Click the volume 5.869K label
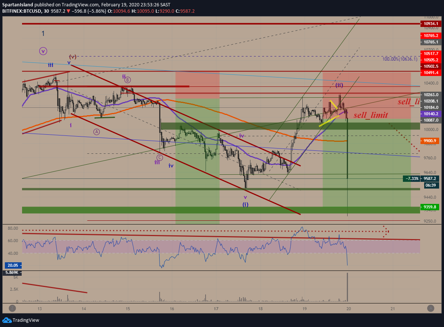Screen dimensions: 444x327 coord(12,273)
